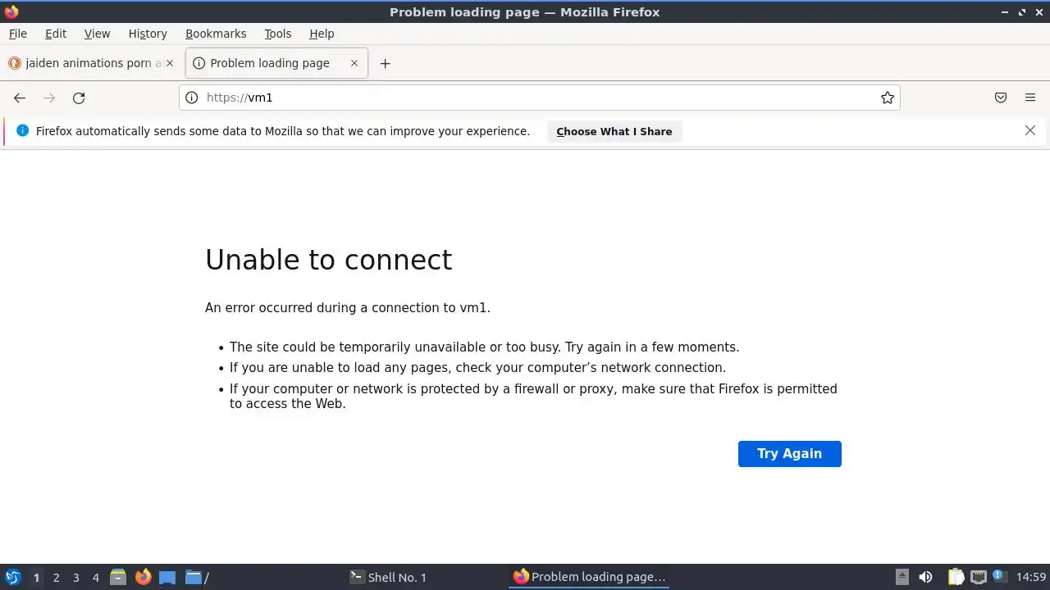Minimize the Firefox window
This screenshot has height=590, width=1050.
[1005, 11]
